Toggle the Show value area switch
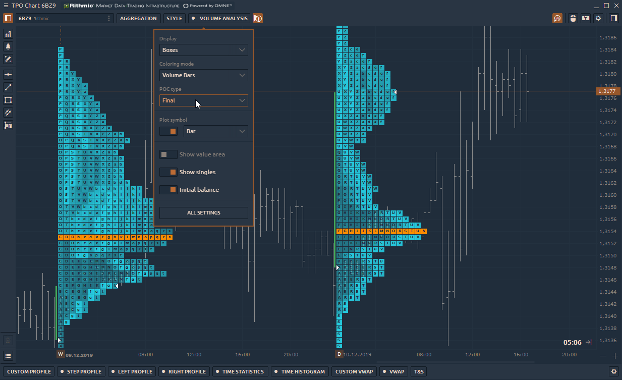This screenshot has width=622, height=380. coord(168,154)
